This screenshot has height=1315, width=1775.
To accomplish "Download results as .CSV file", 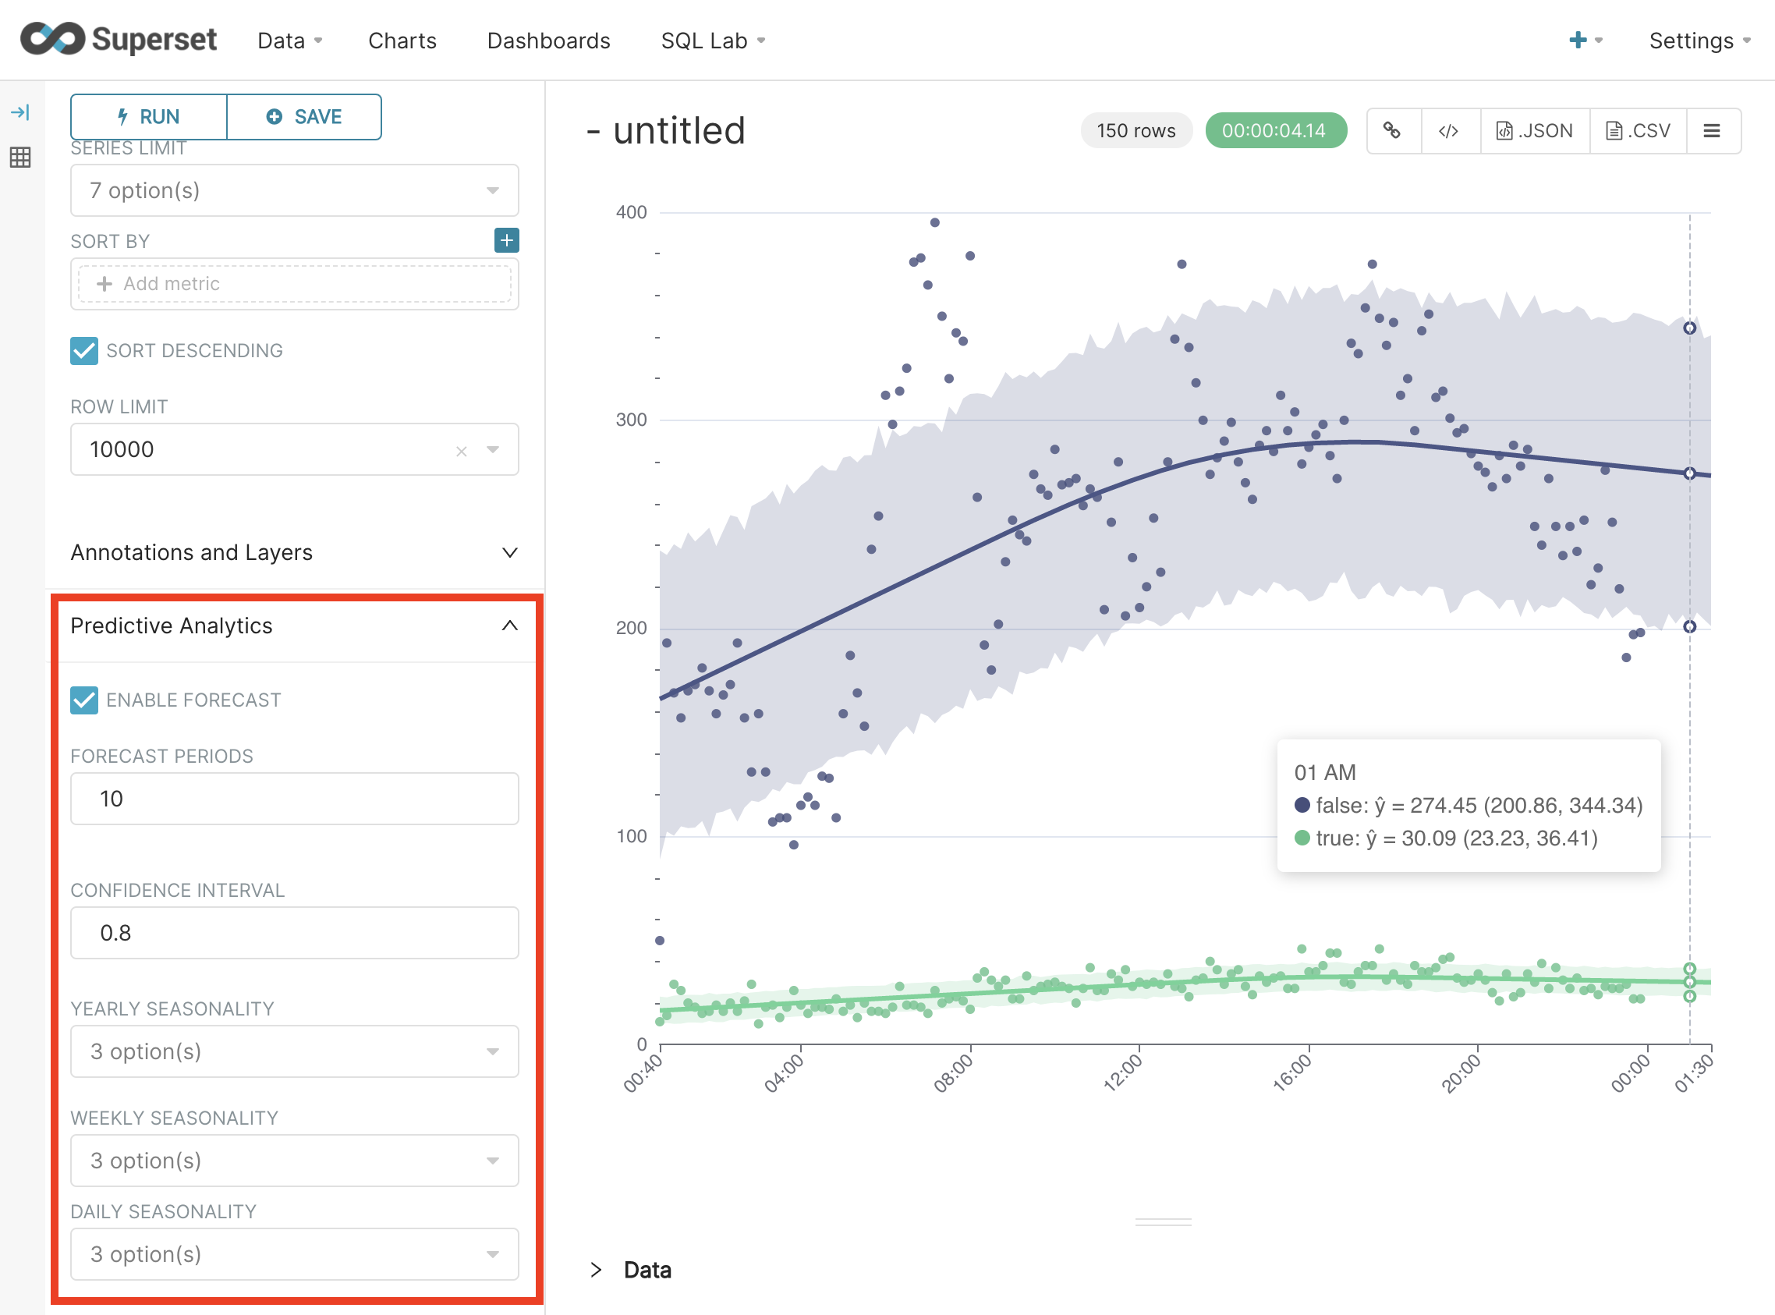I will [x=1637, y=129].
